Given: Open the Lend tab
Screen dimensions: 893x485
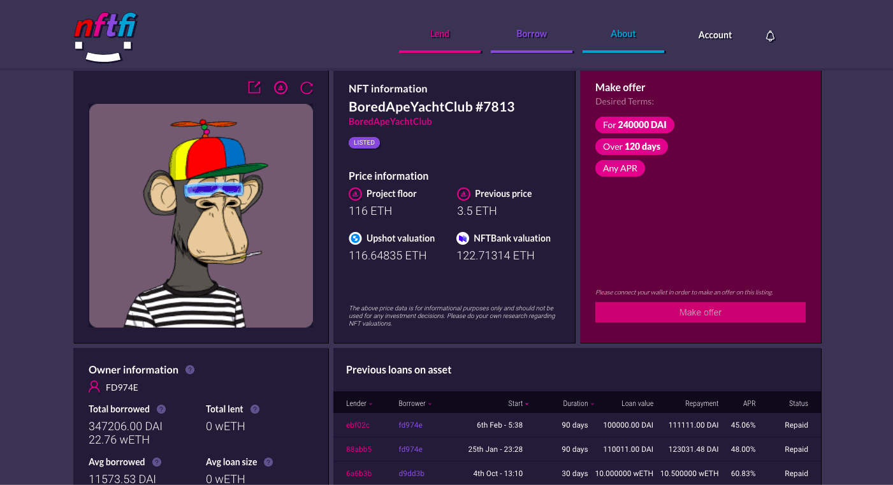Looking at the screenshot, I should click(440, 34).
